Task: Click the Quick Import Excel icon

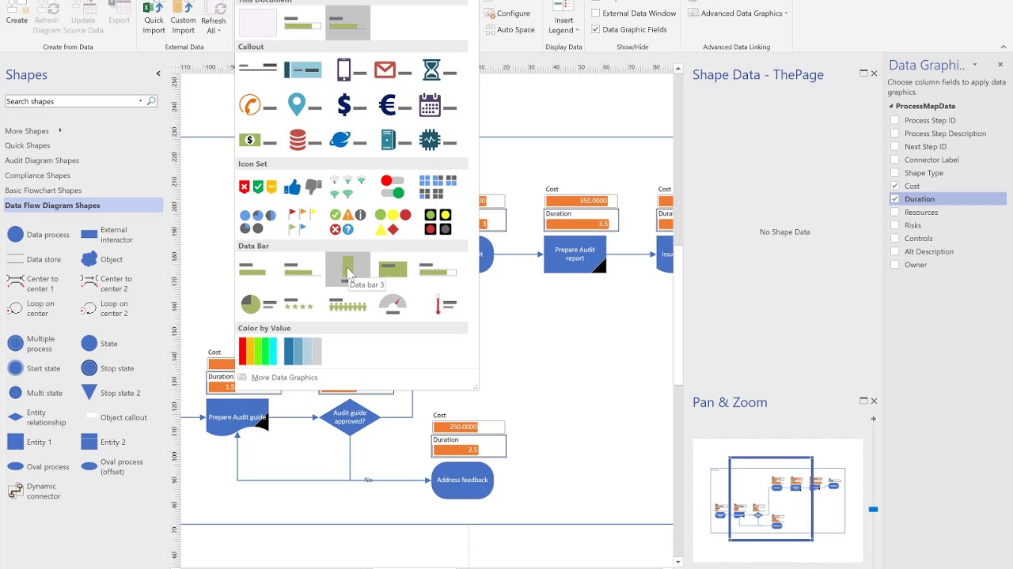Action: (154, 17)
